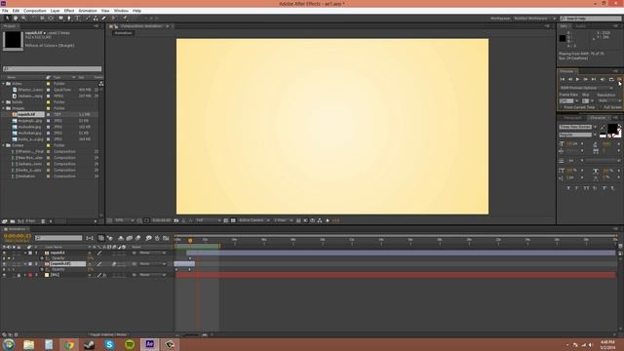Select the Rectangle shape tool
624x351 pixels.
click(60, 19)
